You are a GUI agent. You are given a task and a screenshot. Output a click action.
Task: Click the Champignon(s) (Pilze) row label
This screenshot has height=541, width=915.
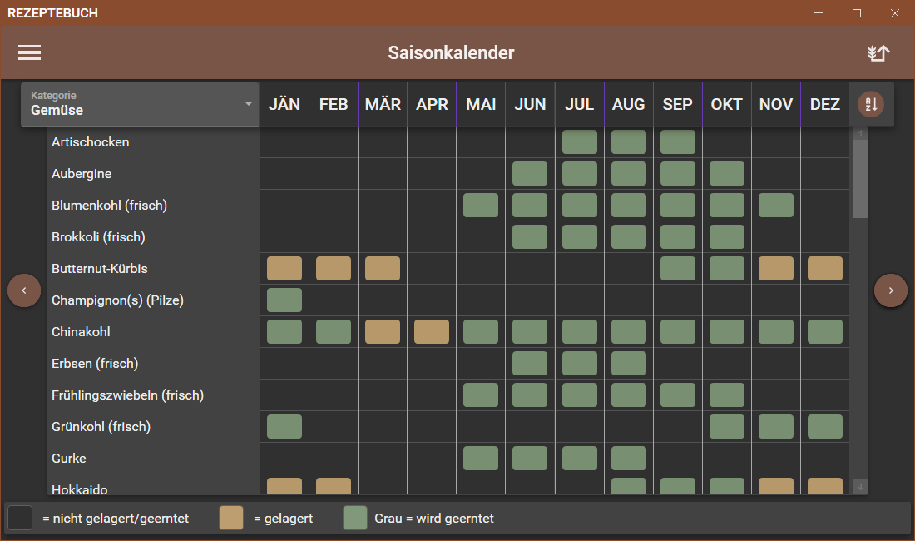(x=117, y=300)
